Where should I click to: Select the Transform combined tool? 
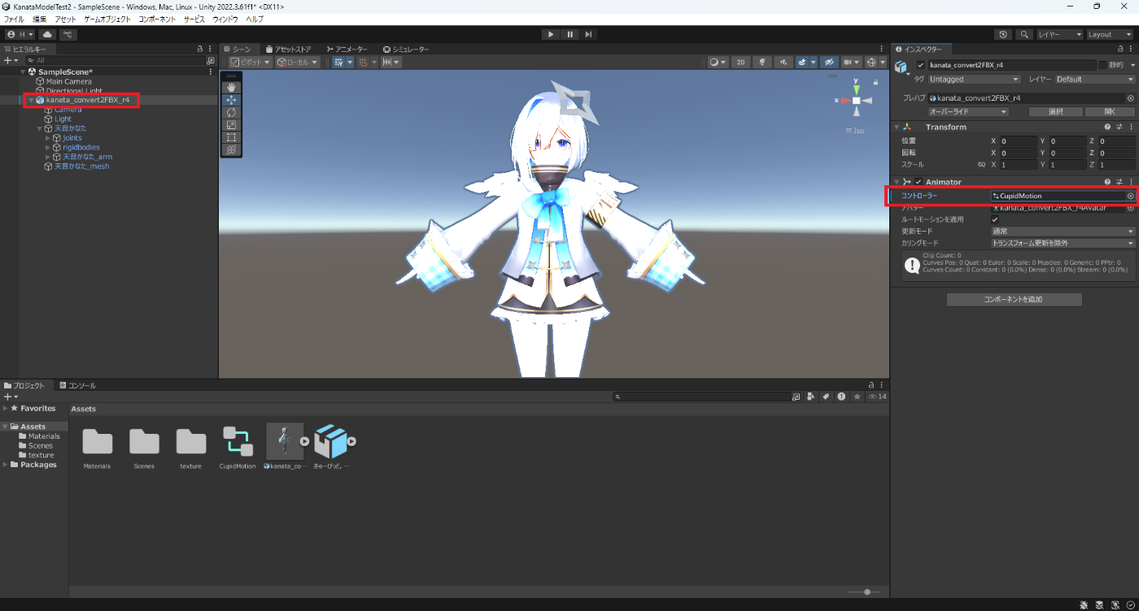231,149
